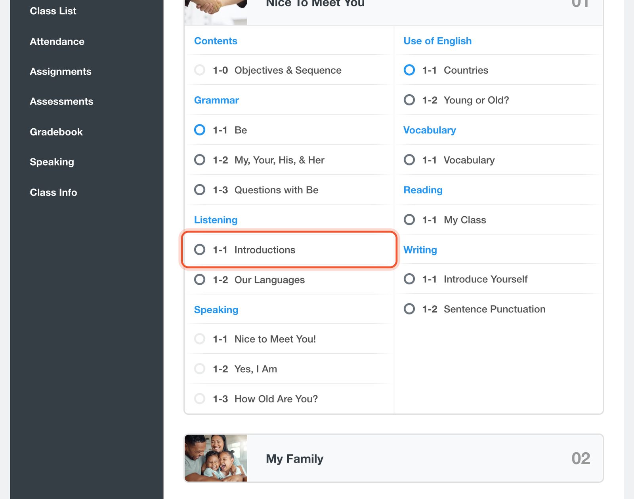Toggle the circle next to Introductions

200,249
